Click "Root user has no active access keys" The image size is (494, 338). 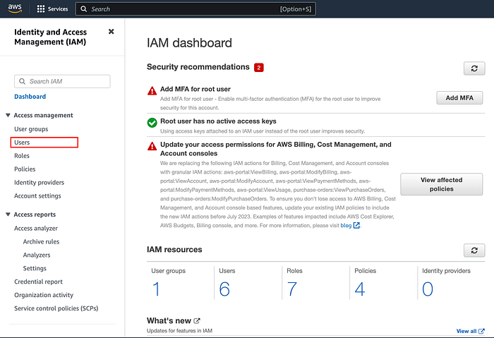[218, 121]
